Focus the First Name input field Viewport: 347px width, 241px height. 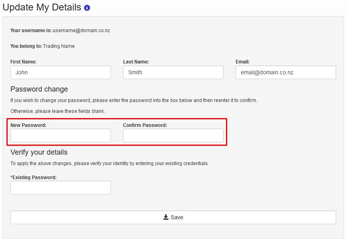coord(61,72)
